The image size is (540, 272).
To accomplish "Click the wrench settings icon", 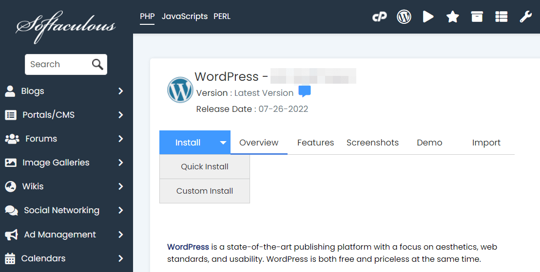I will click(525, 17).
